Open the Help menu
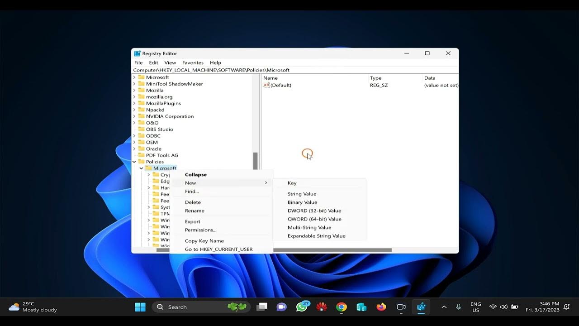This screenshot has height=326, width=579. tap(215, 62)
